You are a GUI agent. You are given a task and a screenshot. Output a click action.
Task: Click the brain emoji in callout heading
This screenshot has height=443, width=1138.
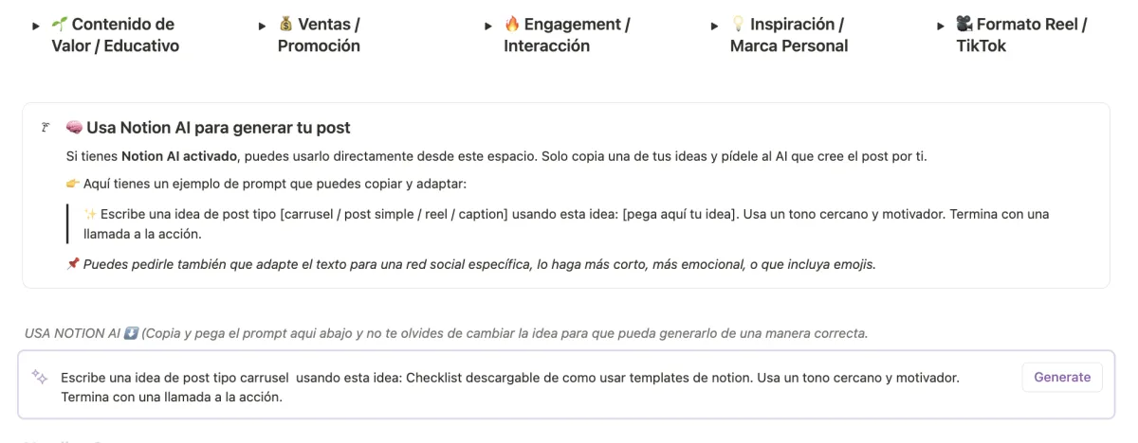[74, 128]
